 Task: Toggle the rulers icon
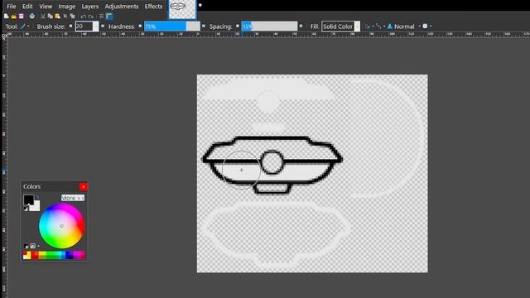[109, 17]
